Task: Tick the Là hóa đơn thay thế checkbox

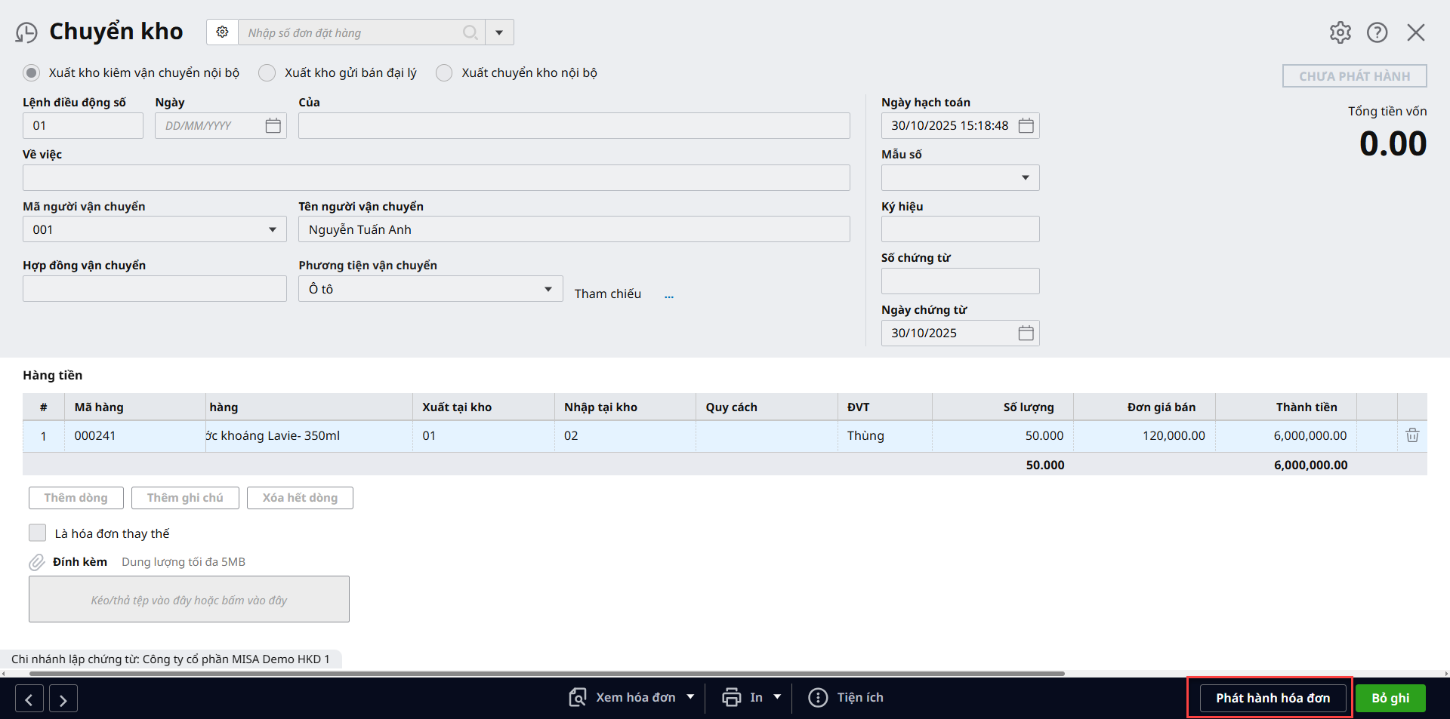Action: [38, 533]
